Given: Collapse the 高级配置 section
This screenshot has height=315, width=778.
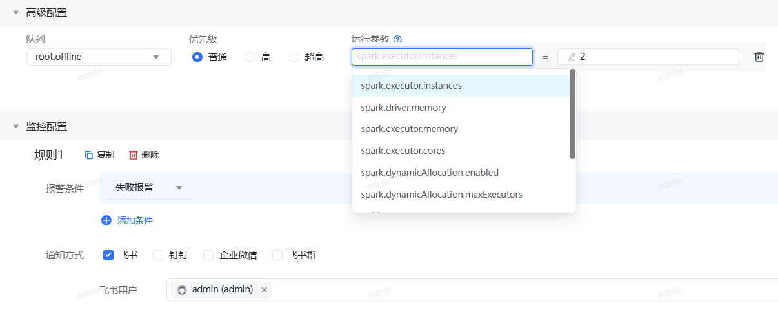Looking at the screenshot, I should (15, 12).
